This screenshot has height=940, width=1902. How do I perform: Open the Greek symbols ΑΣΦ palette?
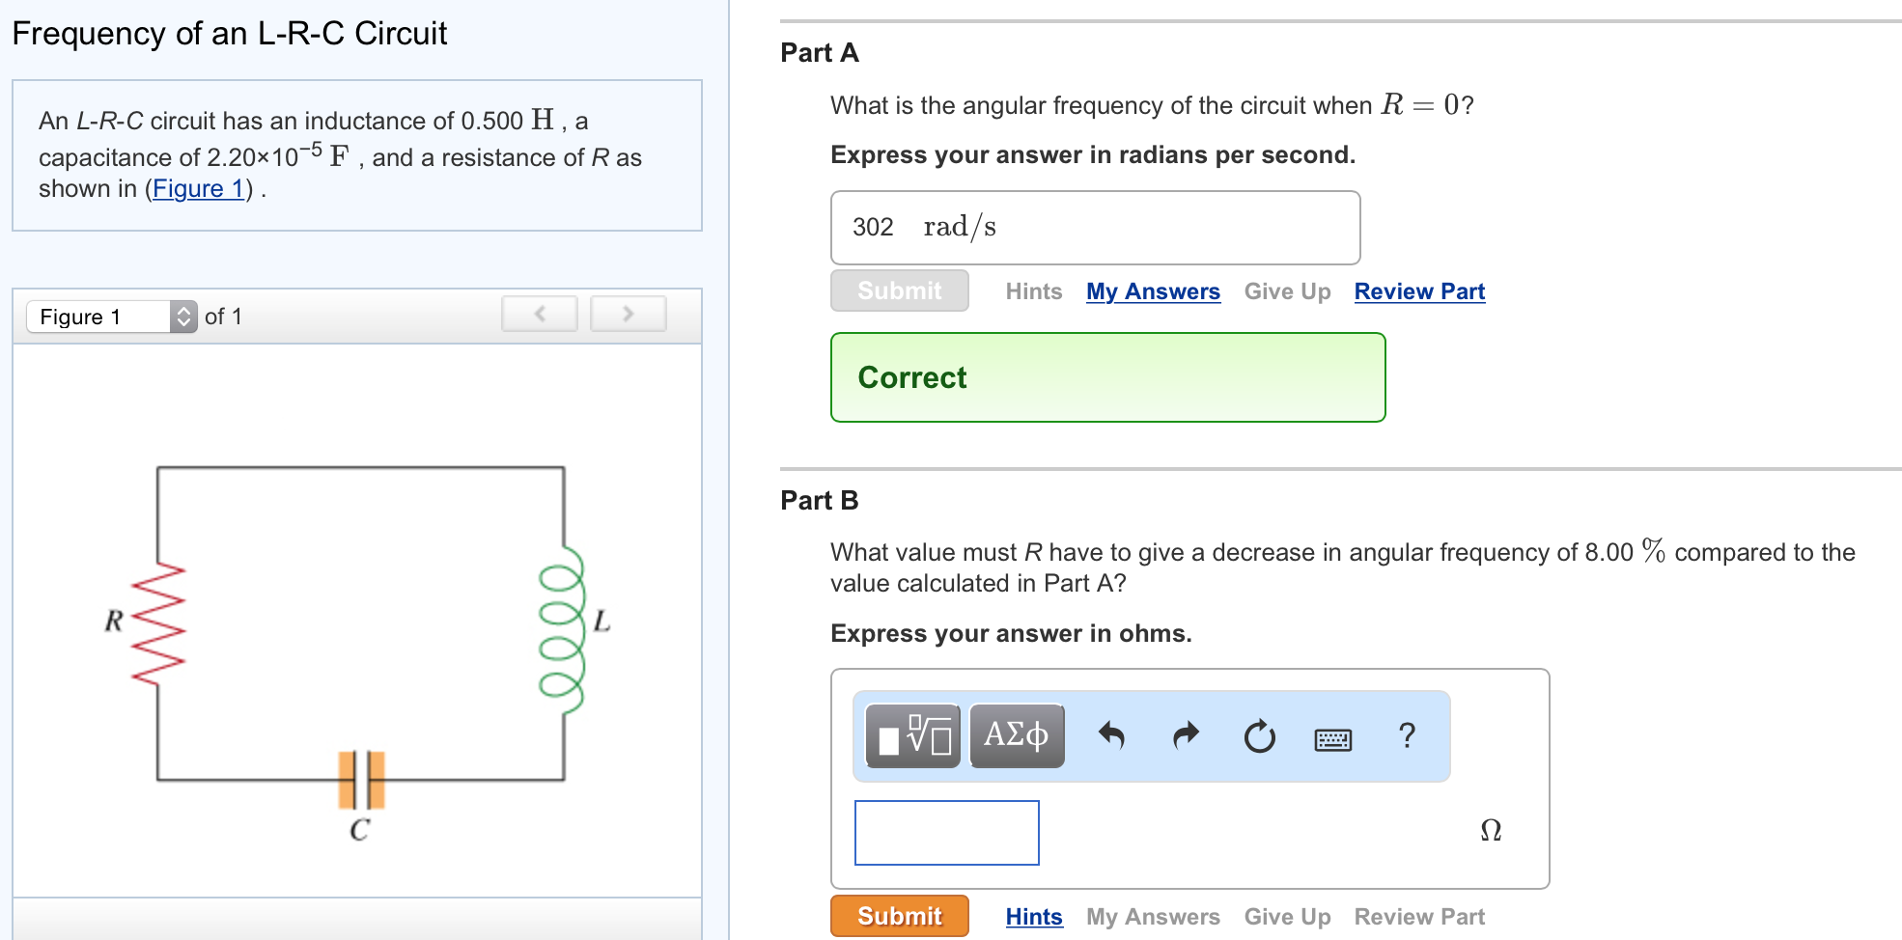coord(1017,736)
